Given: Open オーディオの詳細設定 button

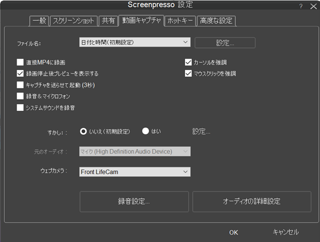Looking at the screenshot, I should [x=252, y=201].
